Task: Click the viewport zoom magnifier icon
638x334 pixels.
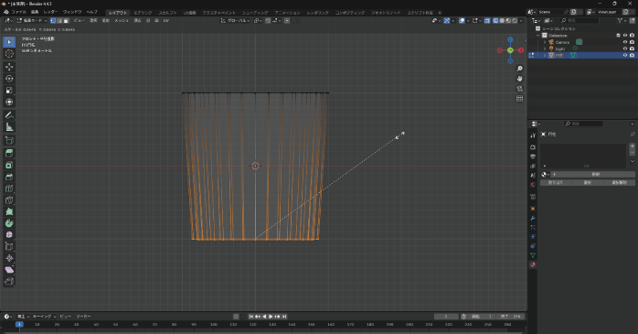Action: coord(519,69)
